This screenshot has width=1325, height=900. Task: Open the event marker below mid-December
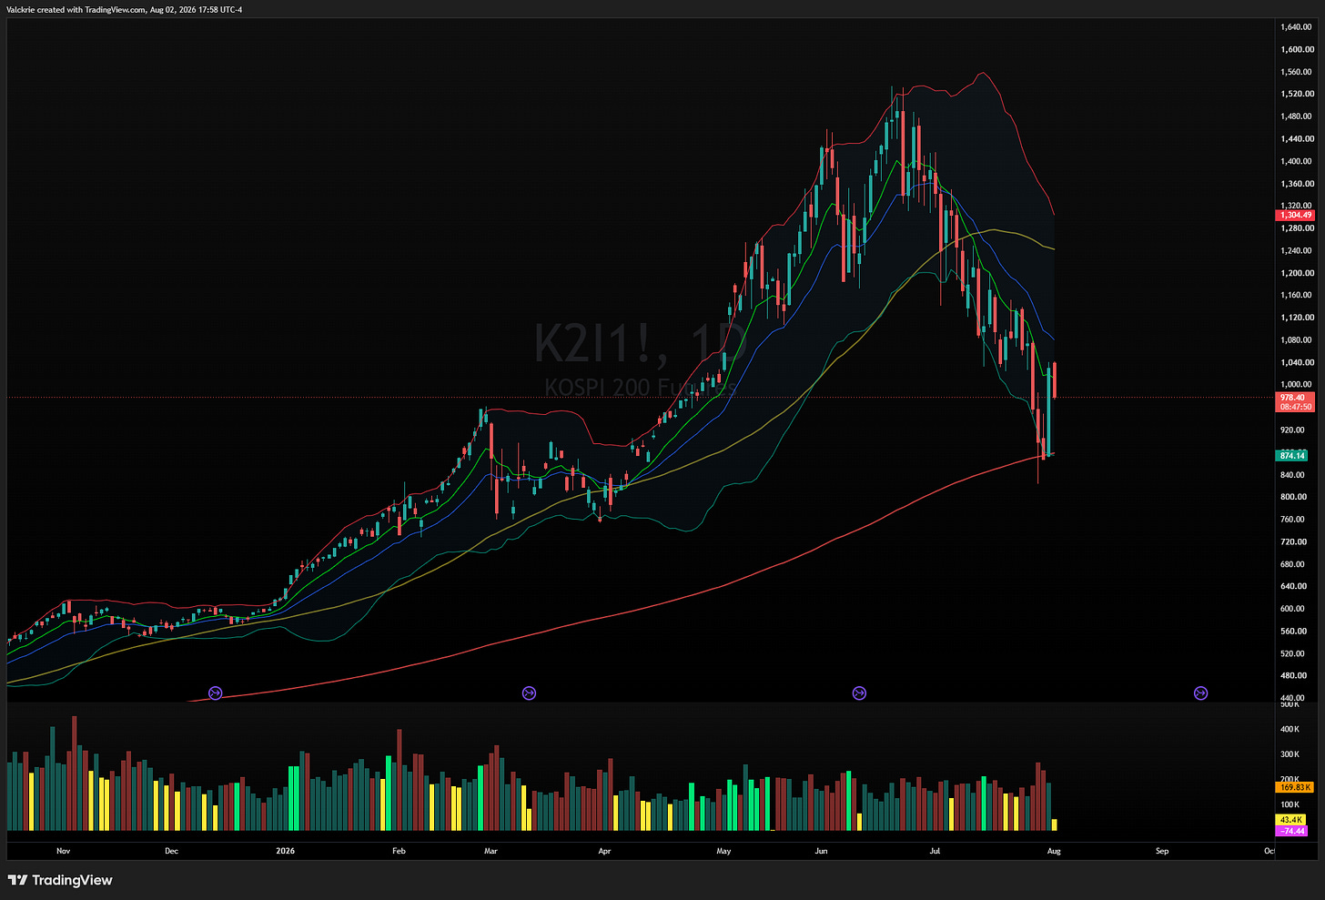(216, 693)
